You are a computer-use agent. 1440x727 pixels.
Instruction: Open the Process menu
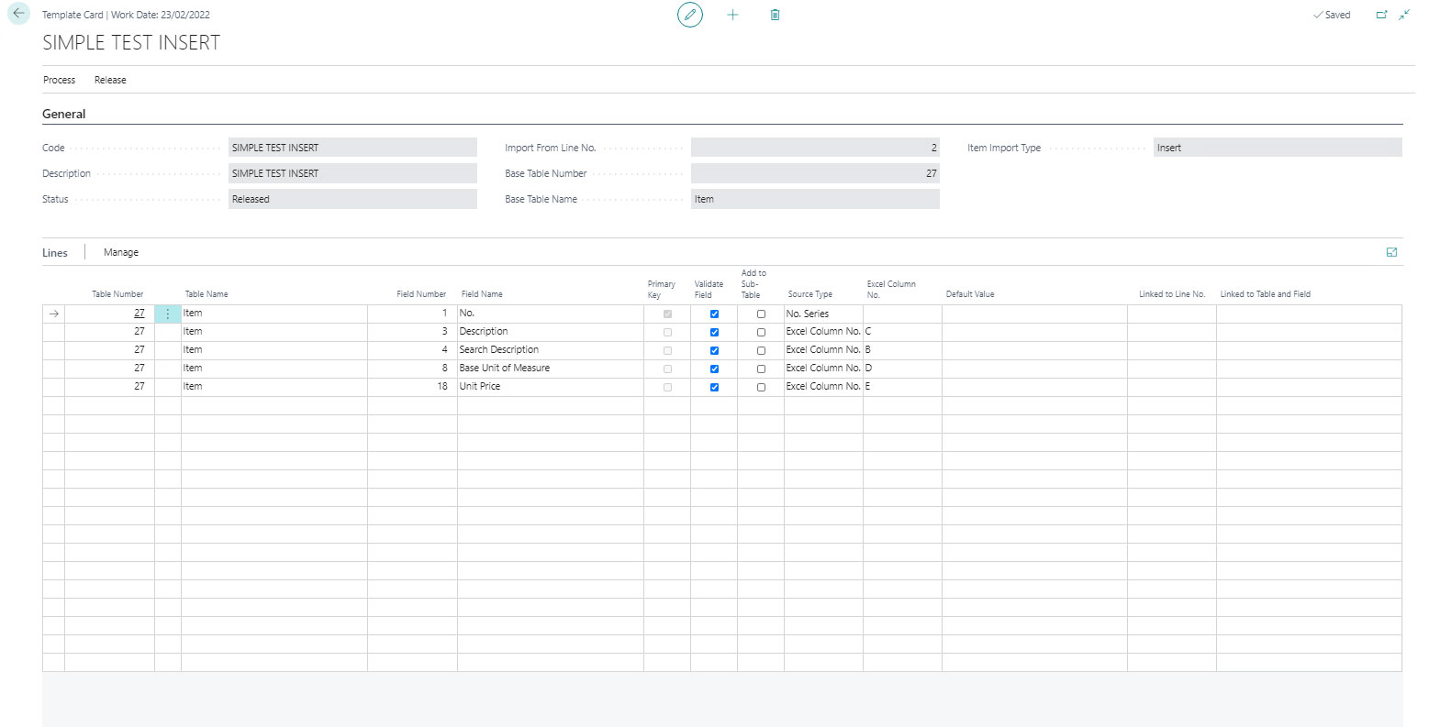(59, 80)
